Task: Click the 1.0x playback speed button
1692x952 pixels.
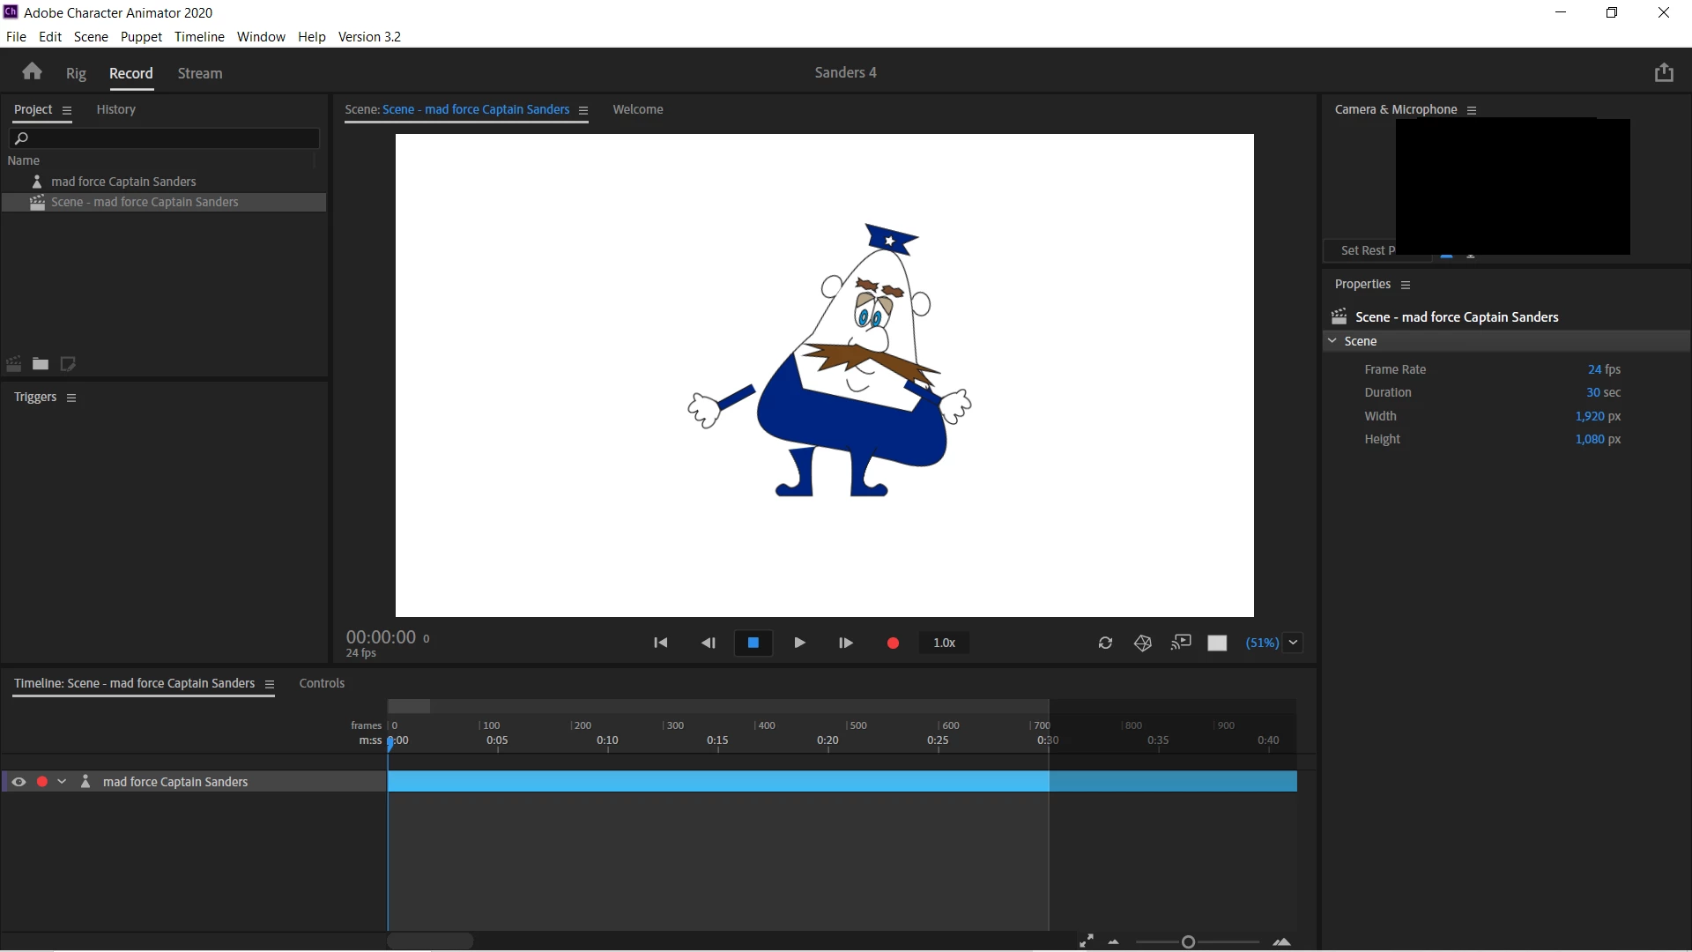Action: [944, 643]
